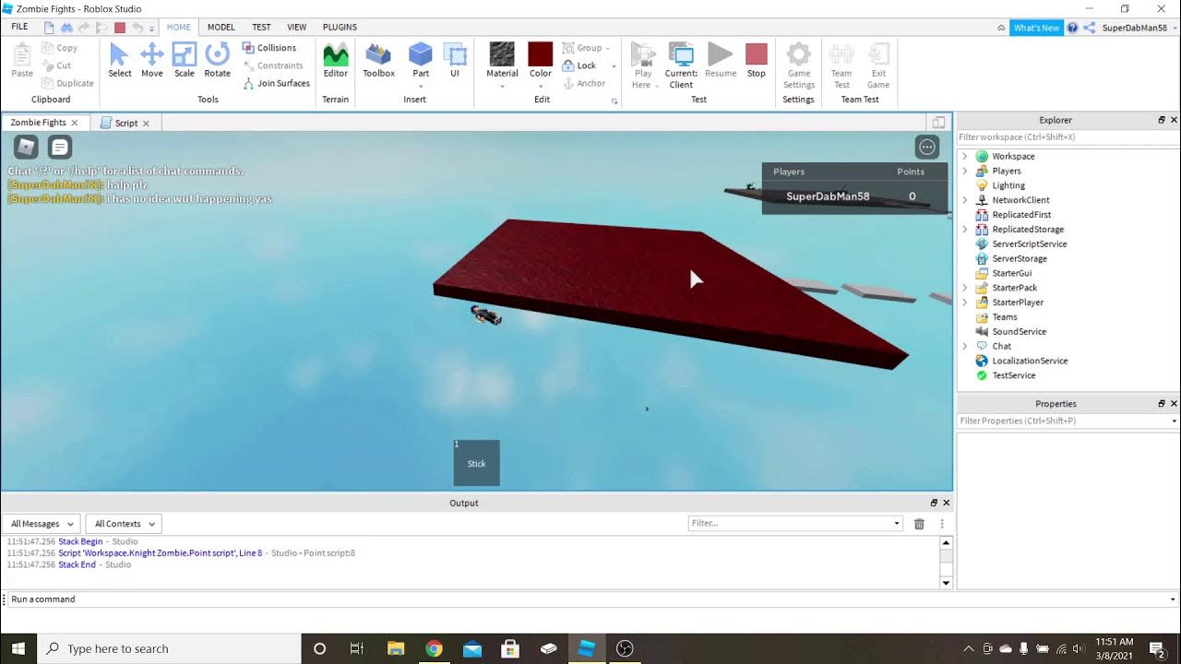
Task: Open the SuperDabMan58 account dropdown
Action: pyautogui.click(x=1139, y=28)
